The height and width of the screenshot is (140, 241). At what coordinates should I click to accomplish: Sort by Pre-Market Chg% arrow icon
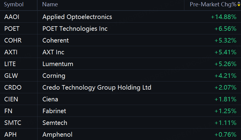tap(239, 4)
